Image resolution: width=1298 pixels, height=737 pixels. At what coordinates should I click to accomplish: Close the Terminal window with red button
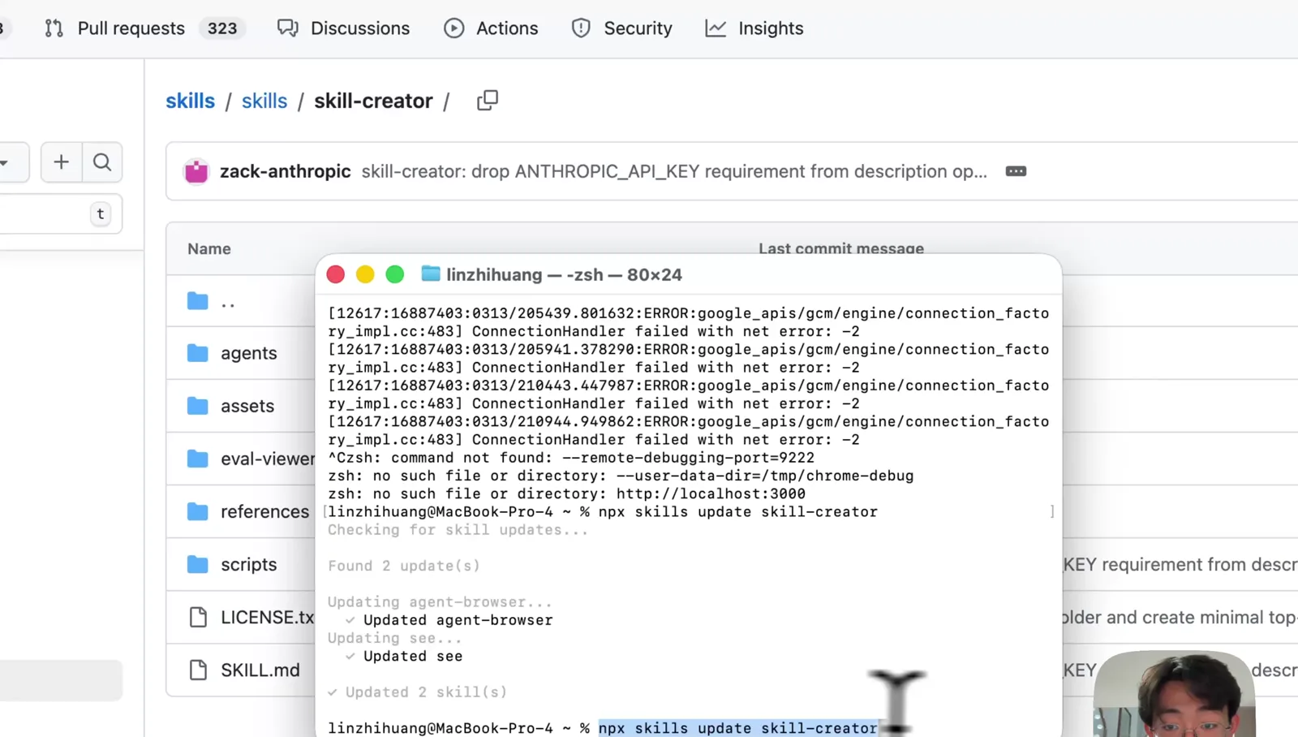click(x=336, y=274)
